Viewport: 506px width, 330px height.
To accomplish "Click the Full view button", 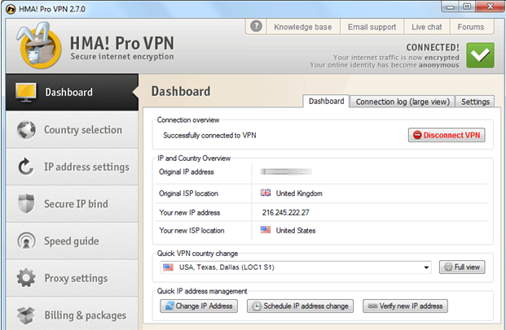I will click(x=462, y=267).
